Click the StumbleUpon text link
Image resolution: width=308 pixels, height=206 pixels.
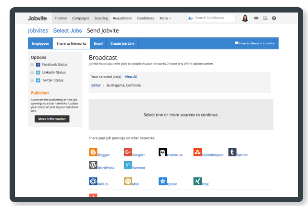coord(212,155)
